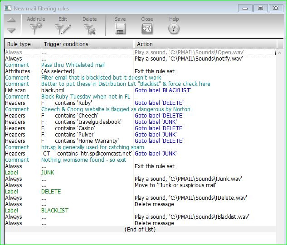Move rule up with the up arrow
The height and width of the screenshot is (245, 287).
pyautogui.click(x=12, y=20)
